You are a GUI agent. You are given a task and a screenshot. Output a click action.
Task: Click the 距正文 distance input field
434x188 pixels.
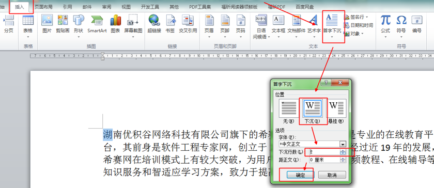pyautogui.click(x=324, y=160)
